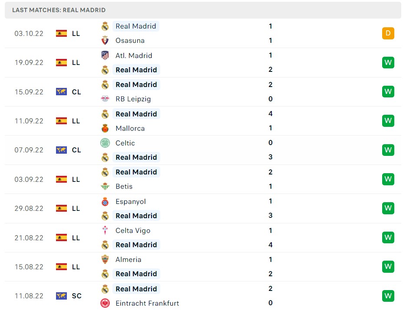Select the Celta Vigo team name
Viewport: 403px width, 310px height.
132,230
